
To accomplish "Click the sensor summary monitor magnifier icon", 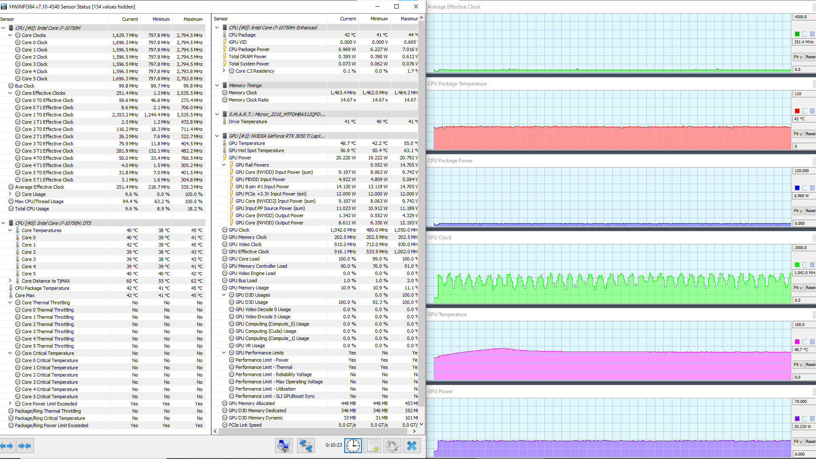I will pos(283,445).
